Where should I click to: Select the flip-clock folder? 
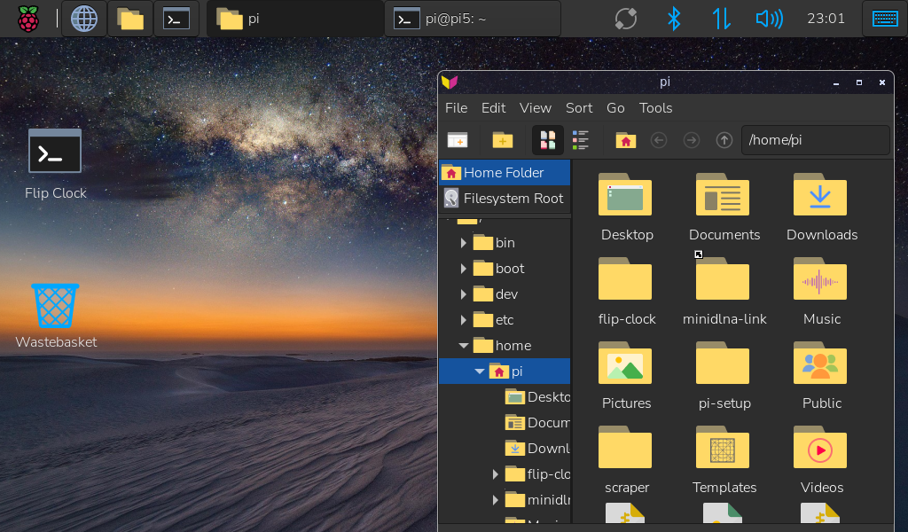[x=627, y=292]
